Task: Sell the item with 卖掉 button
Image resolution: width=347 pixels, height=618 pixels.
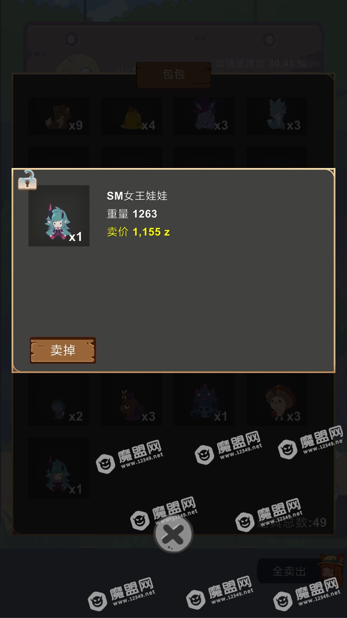Action: tap(63, 350)
